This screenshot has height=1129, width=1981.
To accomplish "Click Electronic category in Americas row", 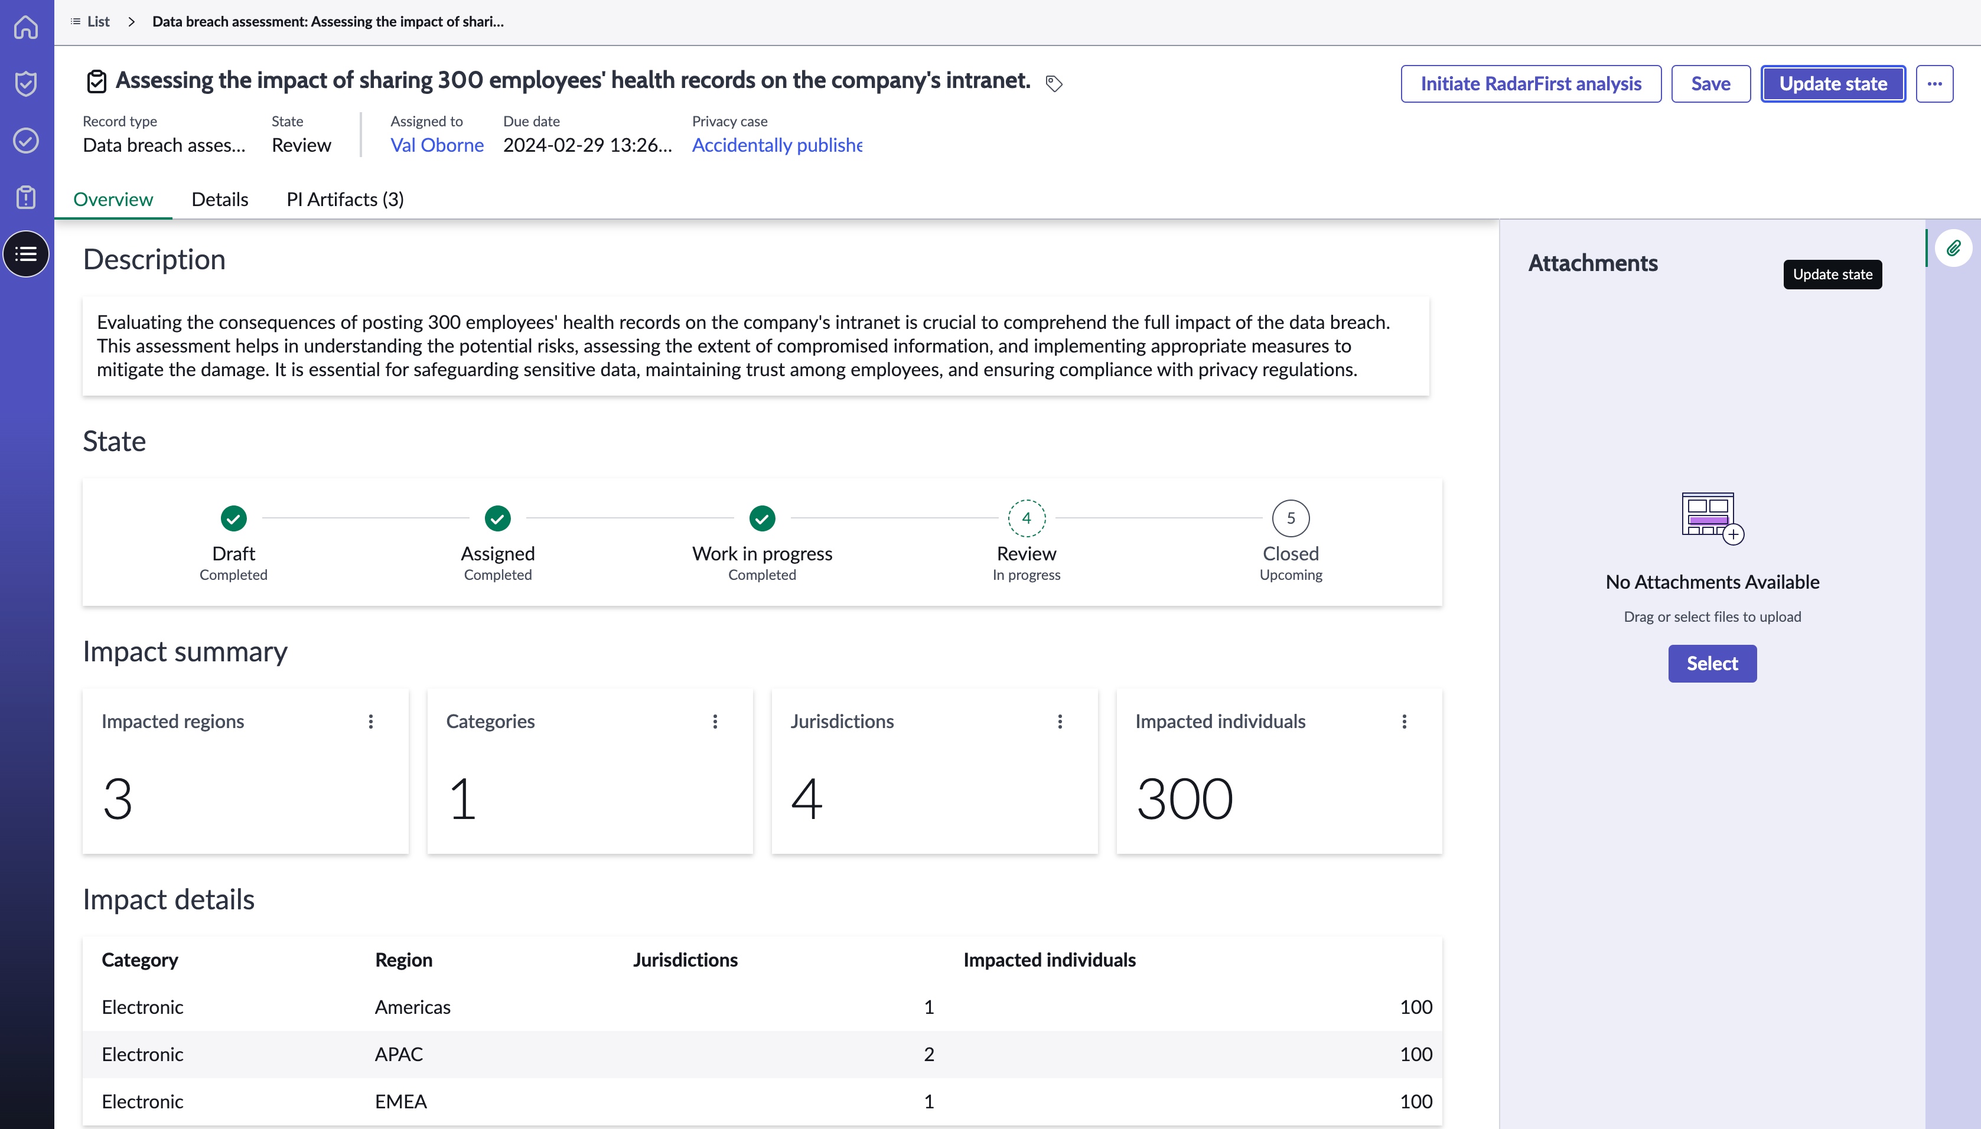I will 143,1007.
